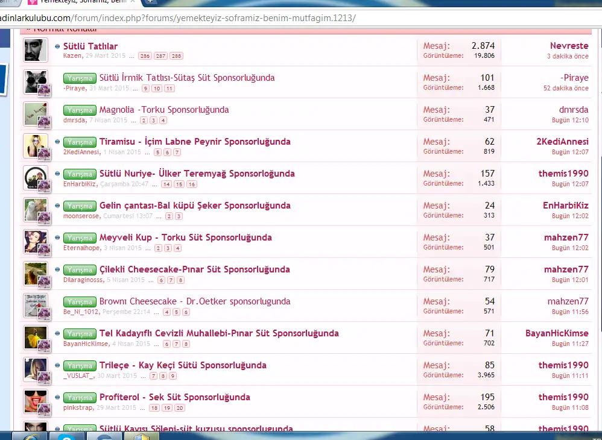
Task: Go to page 20 of the Profiterol thread
Action: [x=180, y=407]
